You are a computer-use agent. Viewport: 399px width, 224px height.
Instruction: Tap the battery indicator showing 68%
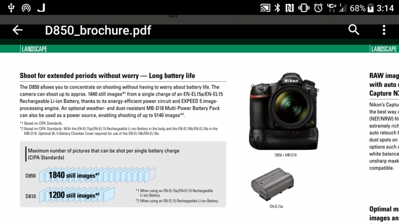pos(361,8)
